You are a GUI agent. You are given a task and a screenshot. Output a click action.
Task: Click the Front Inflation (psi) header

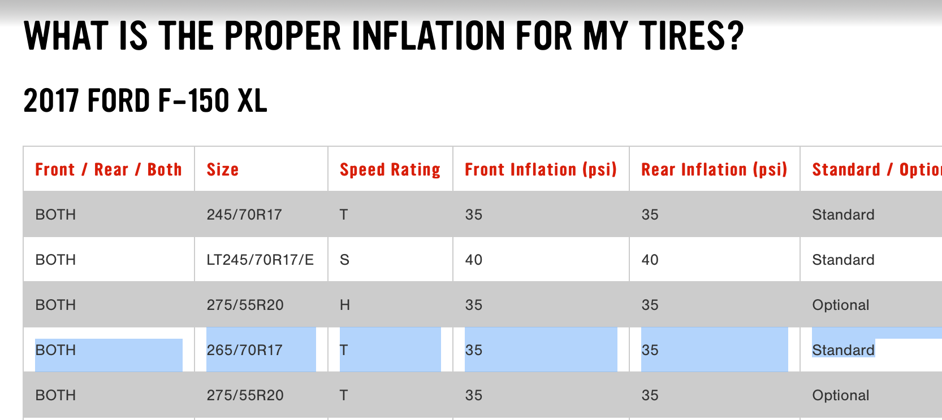point(541,169)
